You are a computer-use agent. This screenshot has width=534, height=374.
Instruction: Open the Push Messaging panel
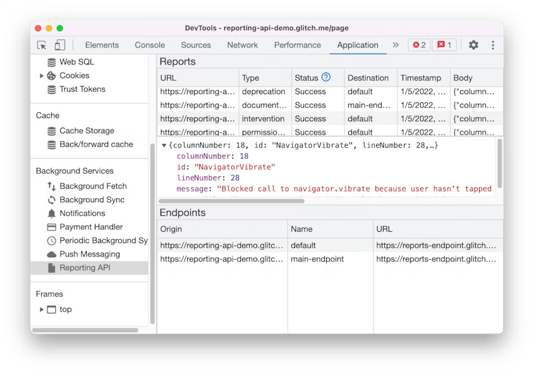pos(89,254)
